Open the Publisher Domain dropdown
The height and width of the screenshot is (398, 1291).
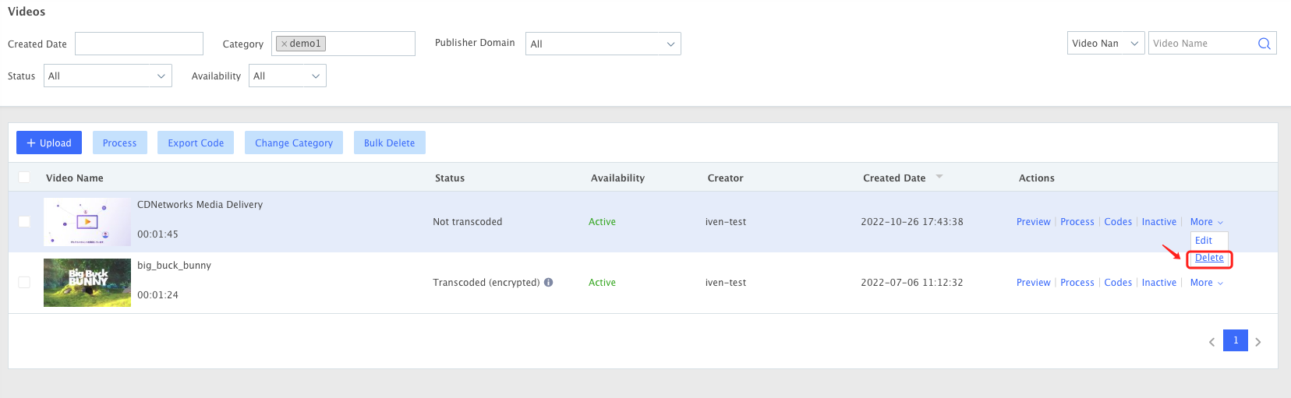tap(603, 44)
